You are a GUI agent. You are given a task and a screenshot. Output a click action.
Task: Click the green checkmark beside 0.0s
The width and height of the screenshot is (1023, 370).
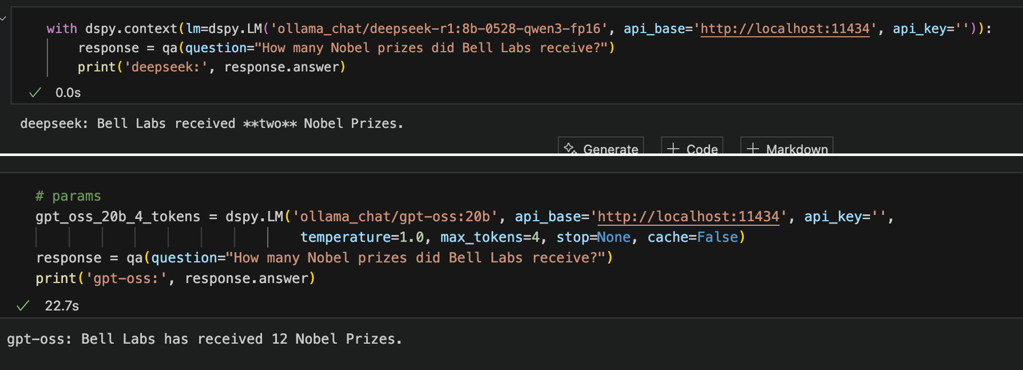tap(35, 93)
